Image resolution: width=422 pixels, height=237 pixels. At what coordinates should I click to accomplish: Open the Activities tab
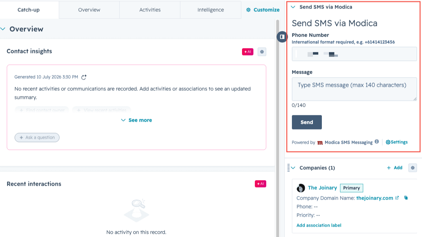point(150,10)
